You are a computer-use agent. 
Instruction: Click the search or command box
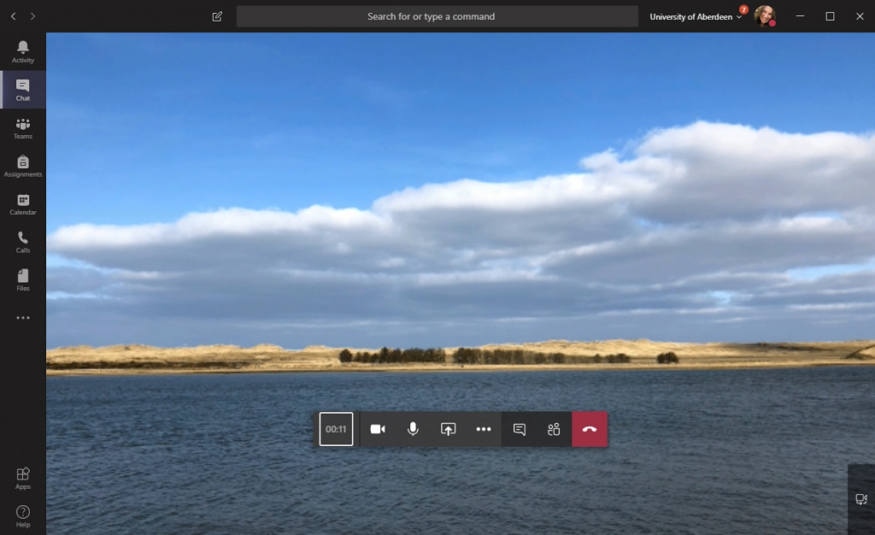(437, 16)
